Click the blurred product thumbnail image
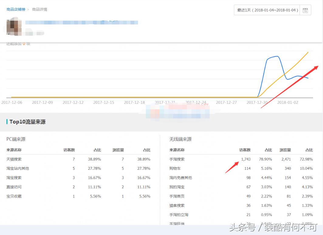The image size is (323, 235). click(14, 26)
